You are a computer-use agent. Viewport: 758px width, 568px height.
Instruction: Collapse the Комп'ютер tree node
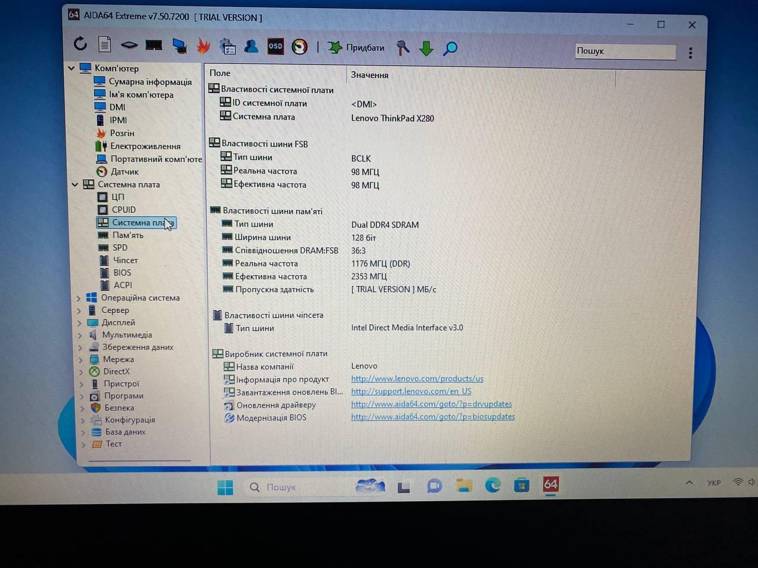pyautogui.click(x=71, y=68)
